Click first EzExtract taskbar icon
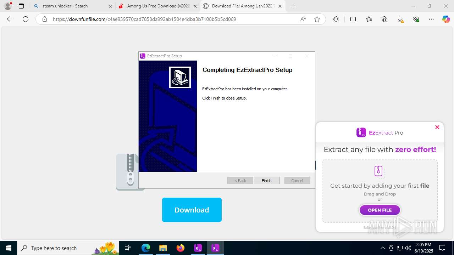Image resolution: width=454 pixels, height=255 pixels. pos(198,248)
